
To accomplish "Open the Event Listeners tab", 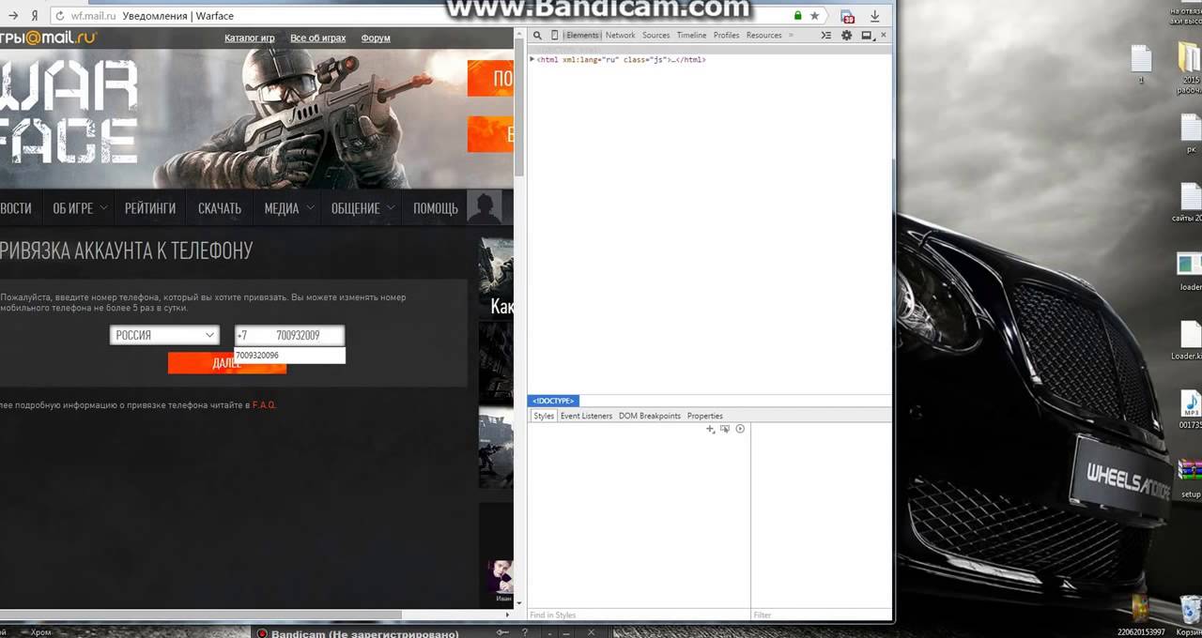I will [586, 416].
